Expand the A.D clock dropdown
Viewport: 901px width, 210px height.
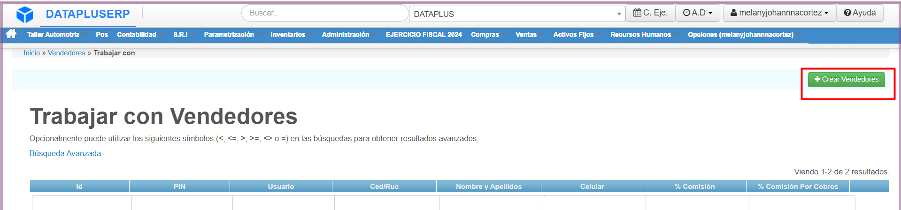click(698, 13)
